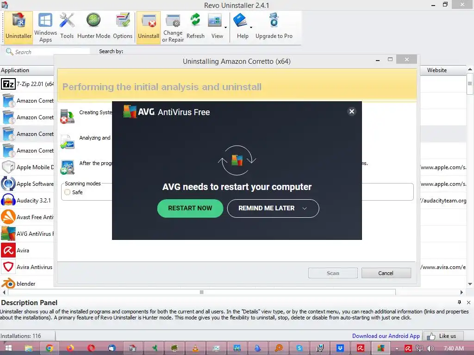
Task: Close the AVG AntiVirus popup
Action: (x=352, y=111)
